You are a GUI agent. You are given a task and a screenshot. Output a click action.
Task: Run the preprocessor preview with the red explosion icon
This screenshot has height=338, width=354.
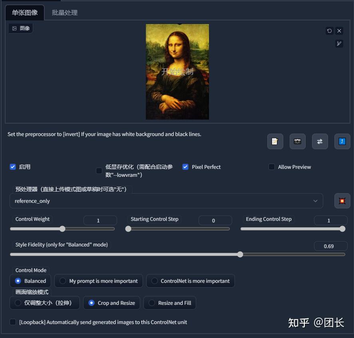tap(342, 201)
